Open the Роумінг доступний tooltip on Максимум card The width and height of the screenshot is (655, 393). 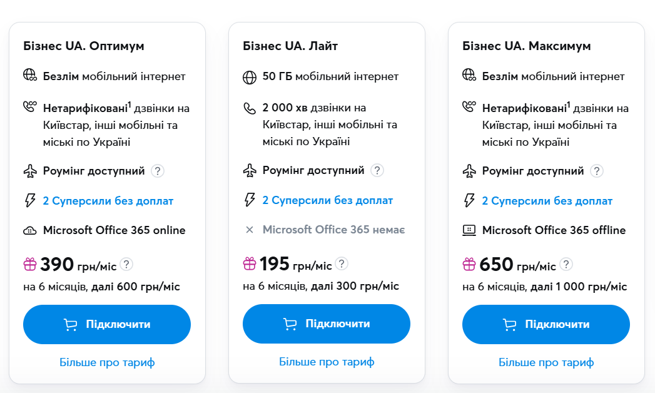pyautogui.click(x=597, y=171)
